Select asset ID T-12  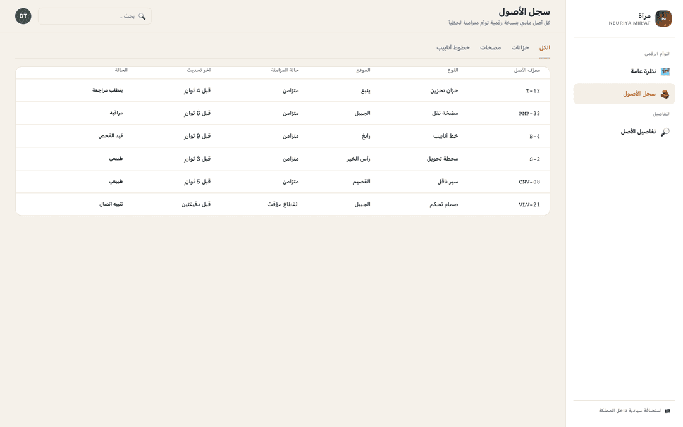532,90
